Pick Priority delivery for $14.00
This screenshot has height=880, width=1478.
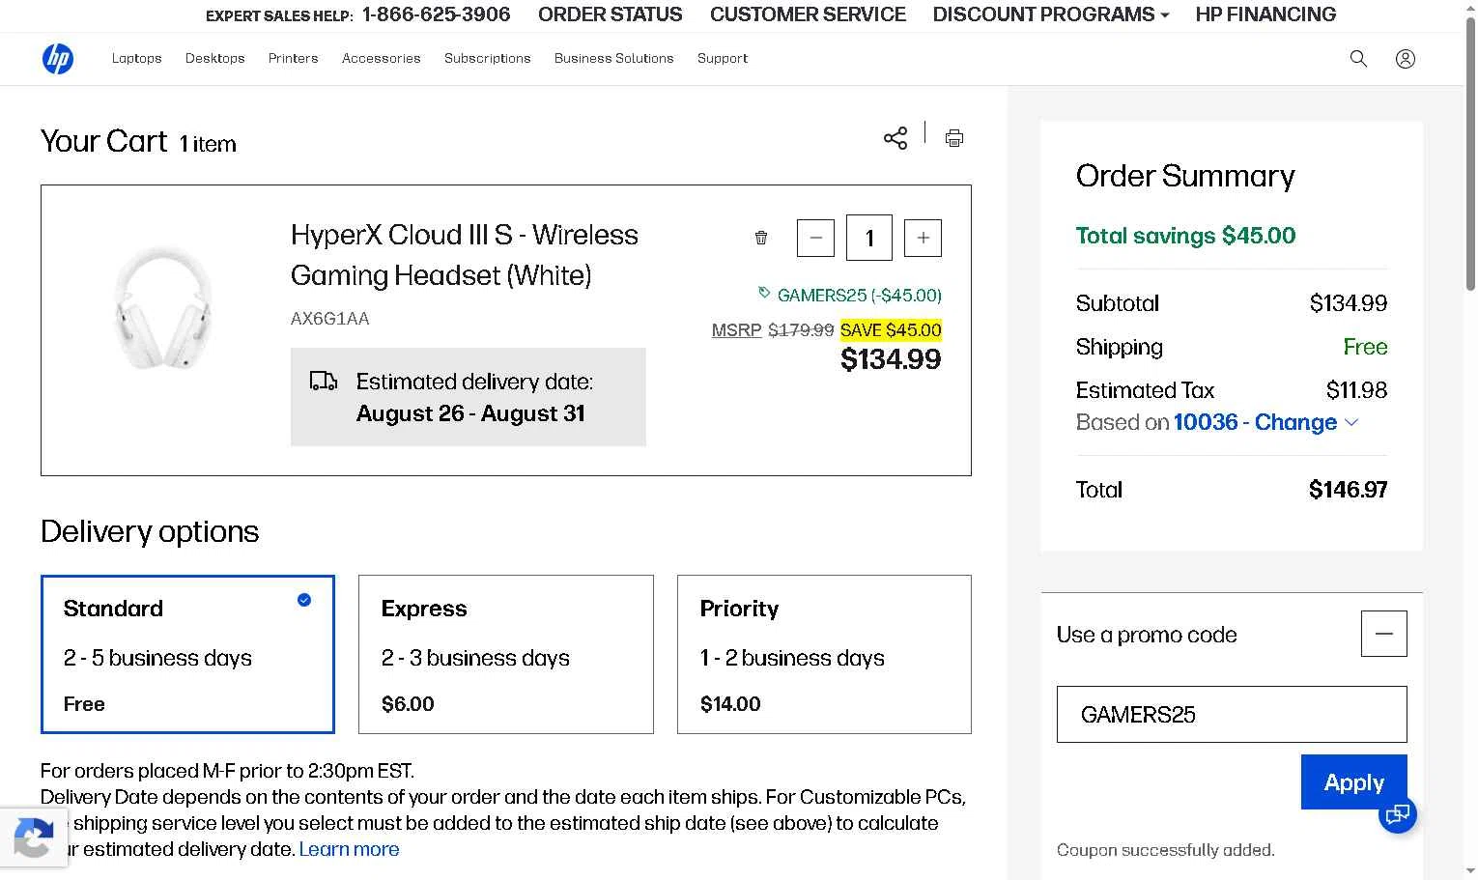[824, 654]
